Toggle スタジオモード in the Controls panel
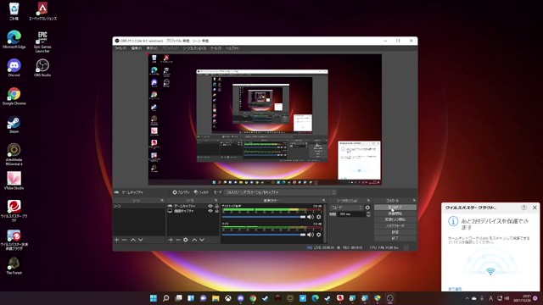The width and height of the screenshot is (543, 305). (395, 226)
